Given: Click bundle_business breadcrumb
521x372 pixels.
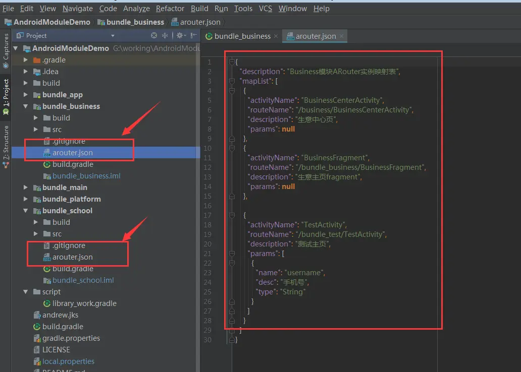Looking at the screenshot, I should 131,22.
